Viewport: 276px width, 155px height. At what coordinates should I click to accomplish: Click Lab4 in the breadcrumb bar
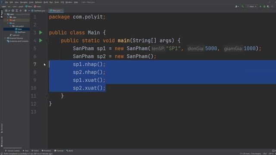(x=4, y=6)
